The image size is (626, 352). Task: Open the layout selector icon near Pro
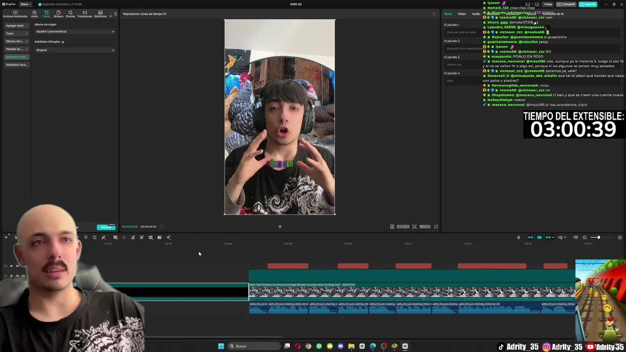528,4
